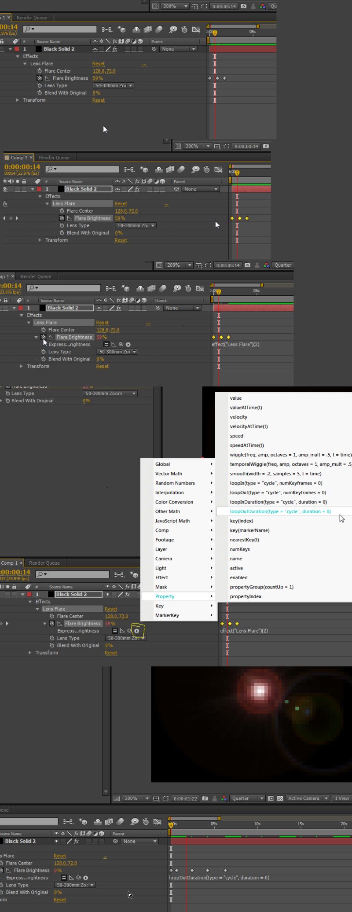
Task: Toggle Lens Type stopwatch beside 50-300mm Zoom full label
Action: (7, 393)
